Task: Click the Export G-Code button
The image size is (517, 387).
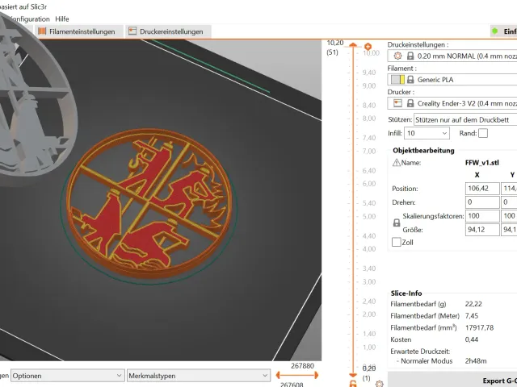Action: (452, 380)
